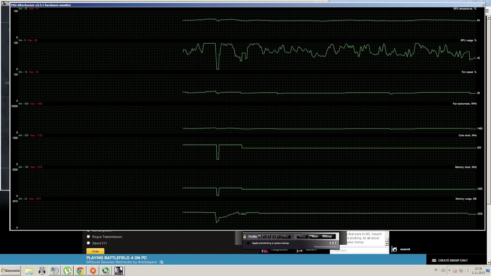The width and height of the screenshot is (491, 276).
Task: Select Afterburner profile slot 3
Action: point(269,237)
